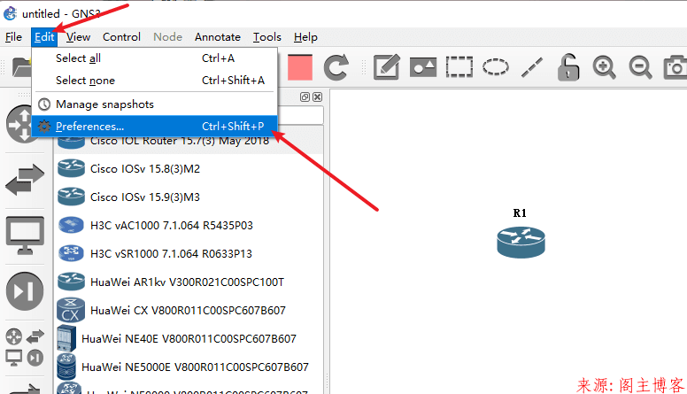Click the zoom in magnifier icon
The image size is (687, 394).
[604, 67]
